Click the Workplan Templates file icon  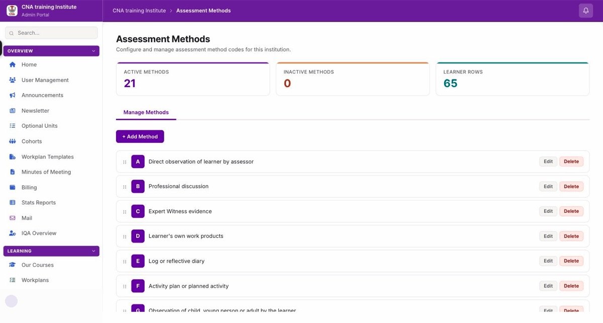coord(13,157)
